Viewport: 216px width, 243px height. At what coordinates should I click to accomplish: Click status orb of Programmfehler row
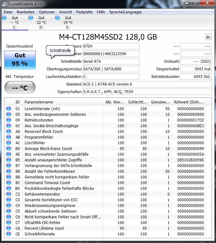[x=9, y=137]
